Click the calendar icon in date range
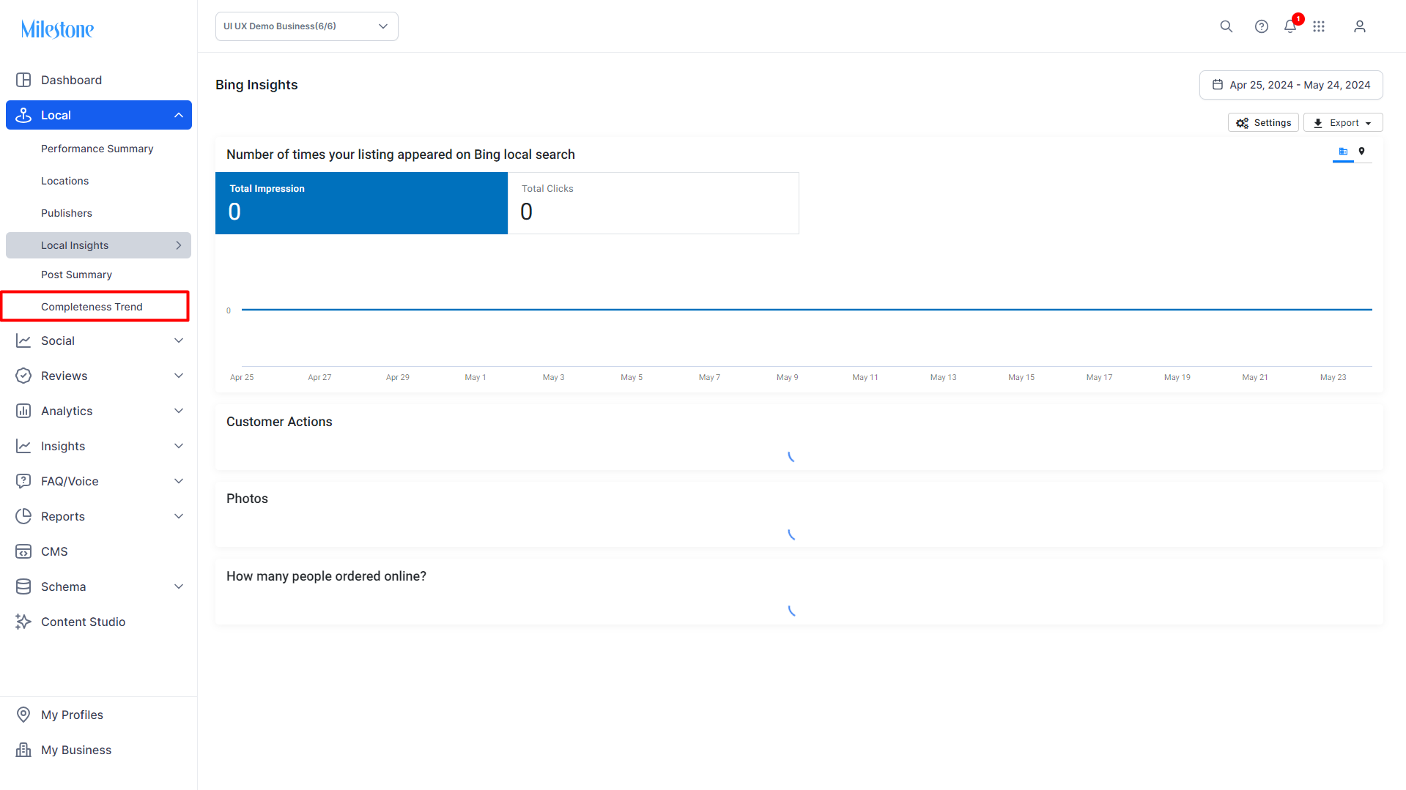1406x790 pixels. click(1218, 85)
